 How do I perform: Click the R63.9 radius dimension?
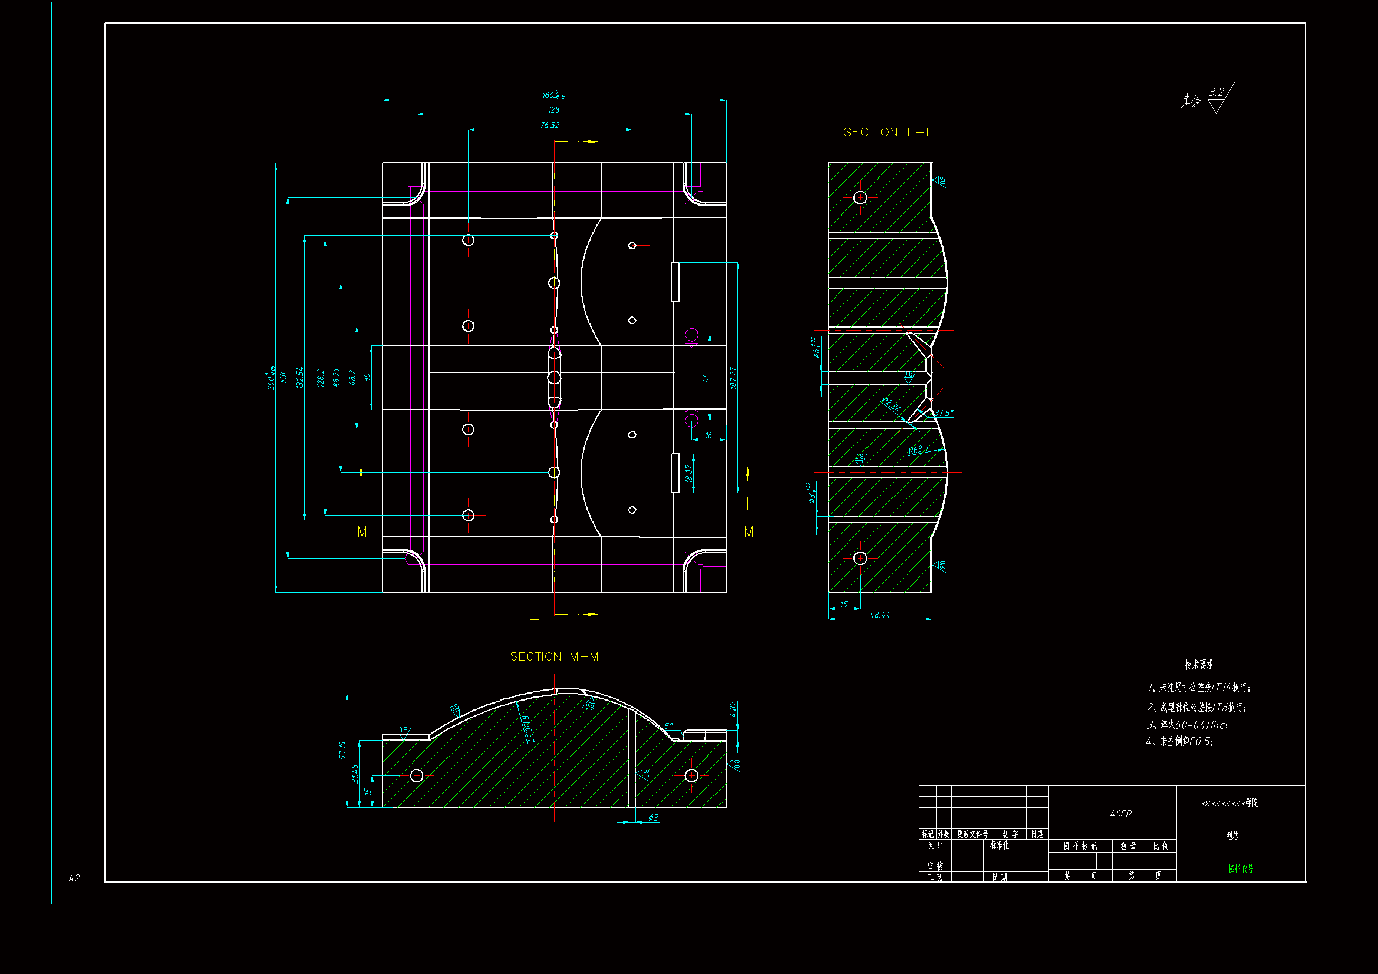point(918,450)
